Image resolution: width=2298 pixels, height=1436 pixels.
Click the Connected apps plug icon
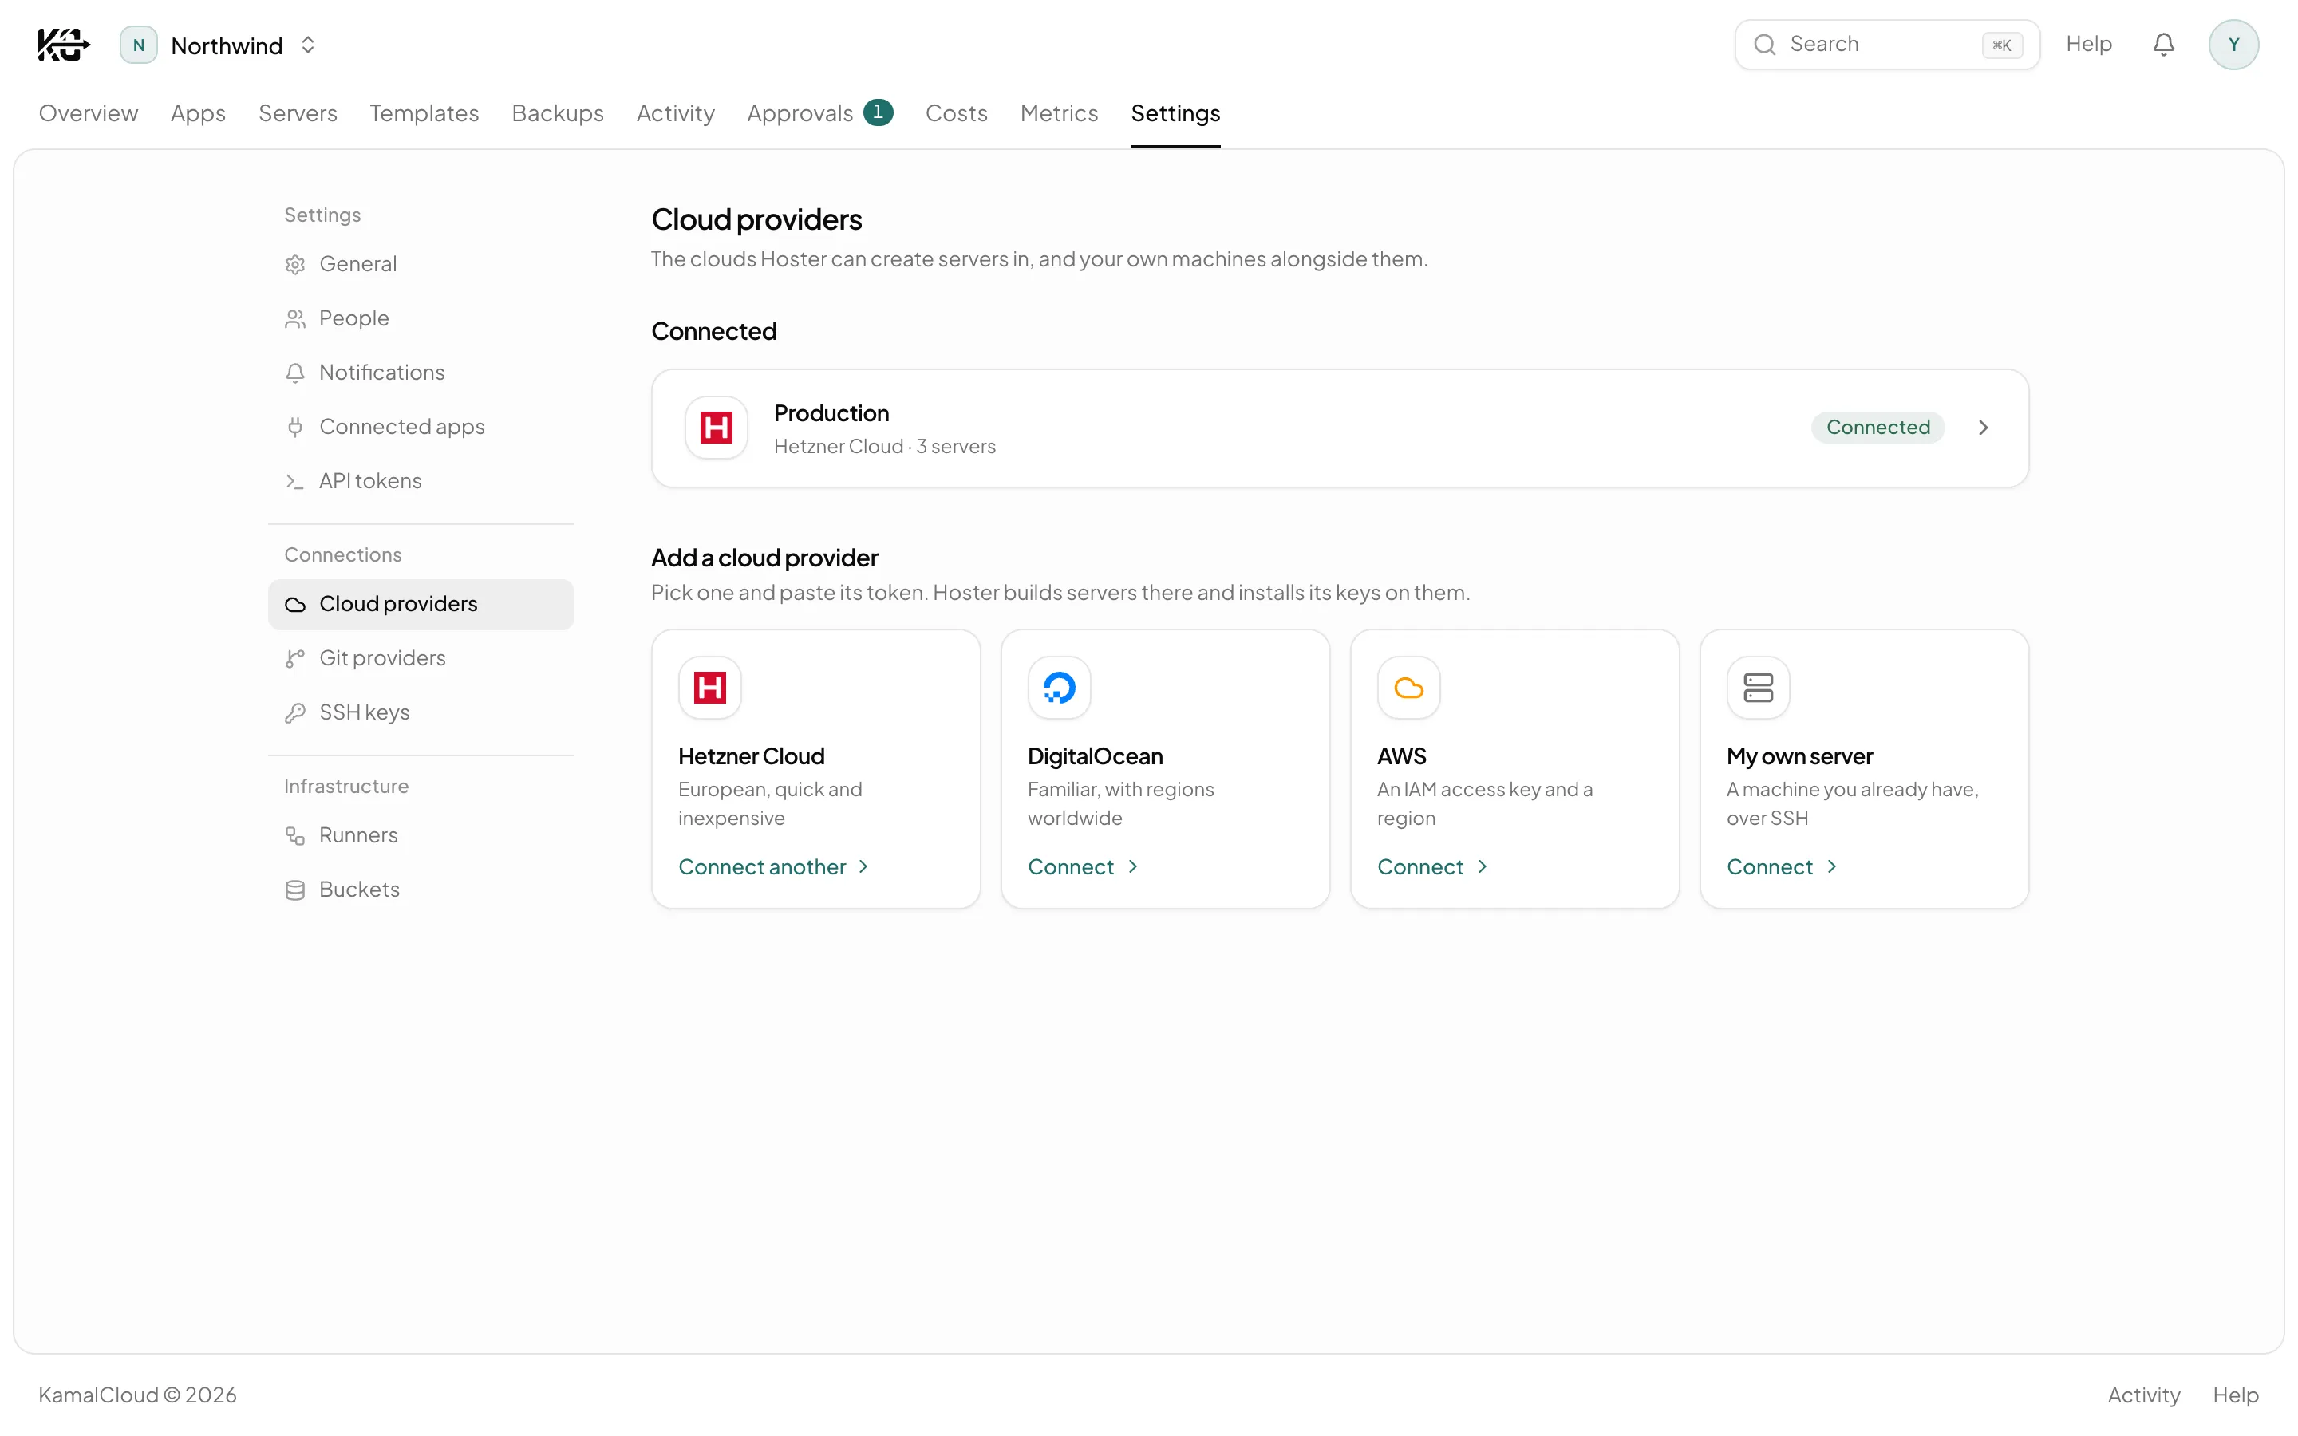[x=295, y=428]
